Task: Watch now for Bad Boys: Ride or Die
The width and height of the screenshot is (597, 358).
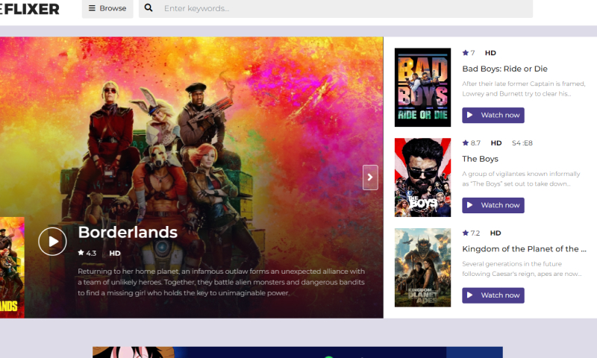Action: [x=493, y=116]
